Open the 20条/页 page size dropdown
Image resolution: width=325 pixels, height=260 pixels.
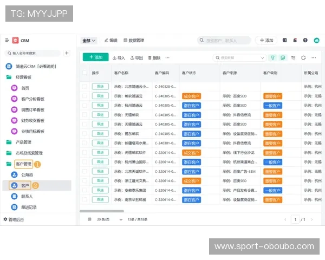tap(110, 219)
